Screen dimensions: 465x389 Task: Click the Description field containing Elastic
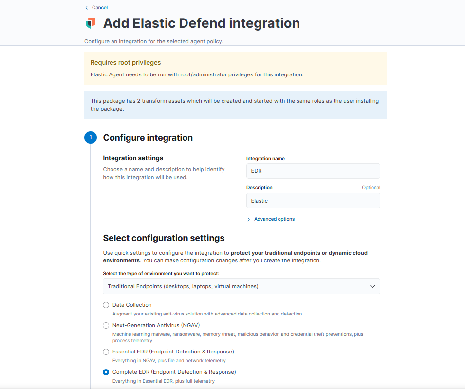(x=313, y=201)
